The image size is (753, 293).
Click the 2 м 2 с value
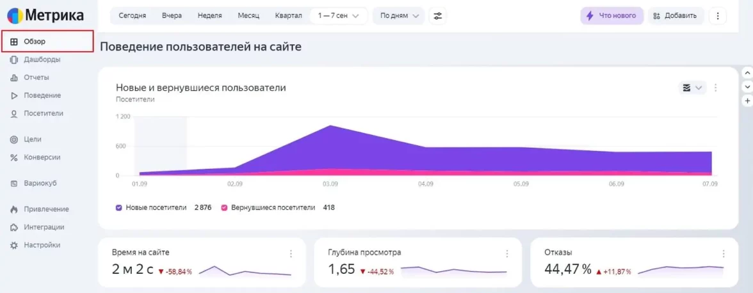pos(133,269)
